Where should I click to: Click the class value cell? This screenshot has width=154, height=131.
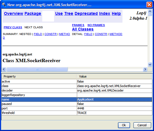point(115,86)
